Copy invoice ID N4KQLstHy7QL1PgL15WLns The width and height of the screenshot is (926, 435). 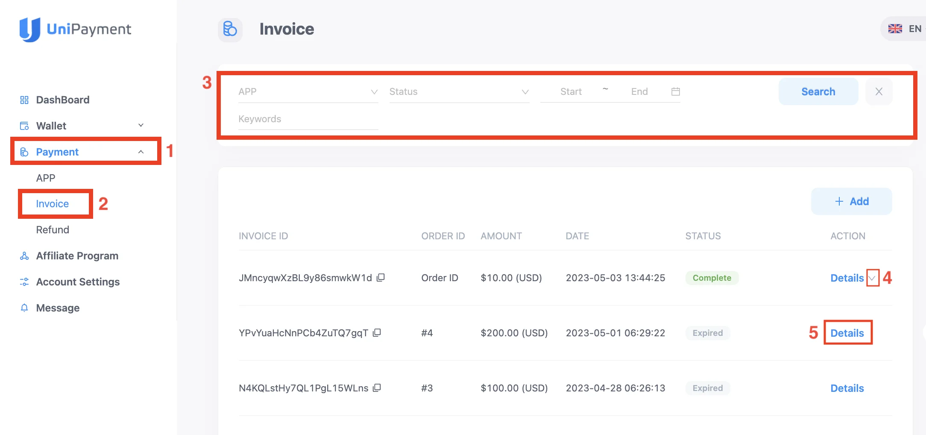click(x=378, y=388)
